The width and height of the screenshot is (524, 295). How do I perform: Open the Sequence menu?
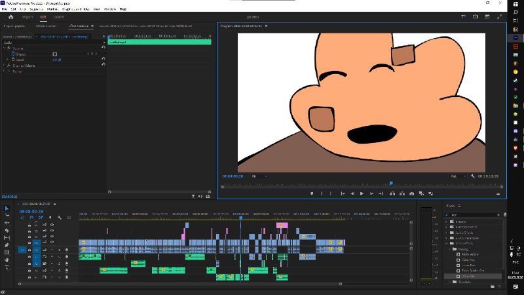36,9
